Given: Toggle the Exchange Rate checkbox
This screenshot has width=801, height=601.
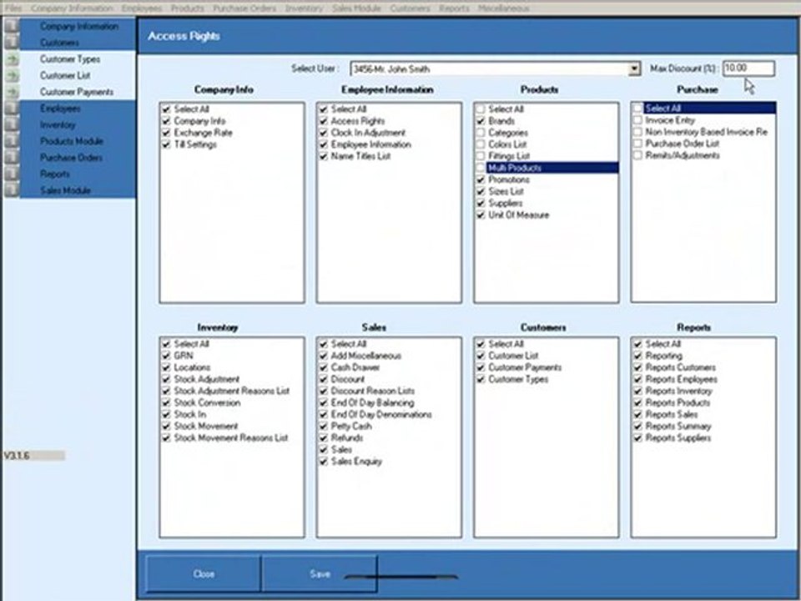Looking at the screenshot, I should click(x=166, y=133).
